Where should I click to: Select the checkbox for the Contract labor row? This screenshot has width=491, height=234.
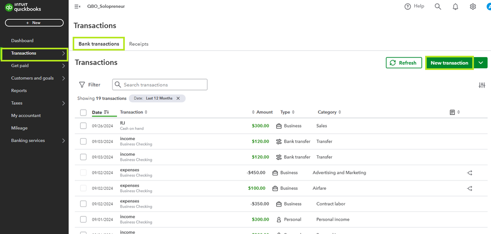(83, 204)
